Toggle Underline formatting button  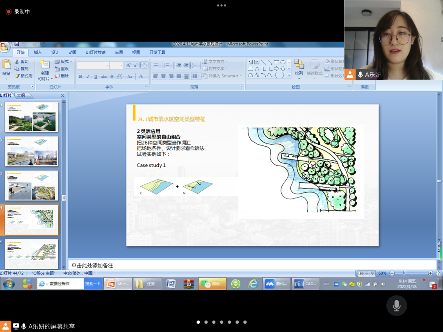pos(96,77)
